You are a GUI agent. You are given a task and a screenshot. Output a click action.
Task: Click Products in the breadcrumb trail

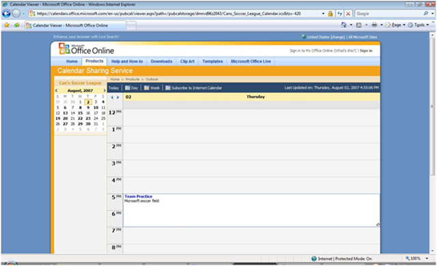point(132,79)
